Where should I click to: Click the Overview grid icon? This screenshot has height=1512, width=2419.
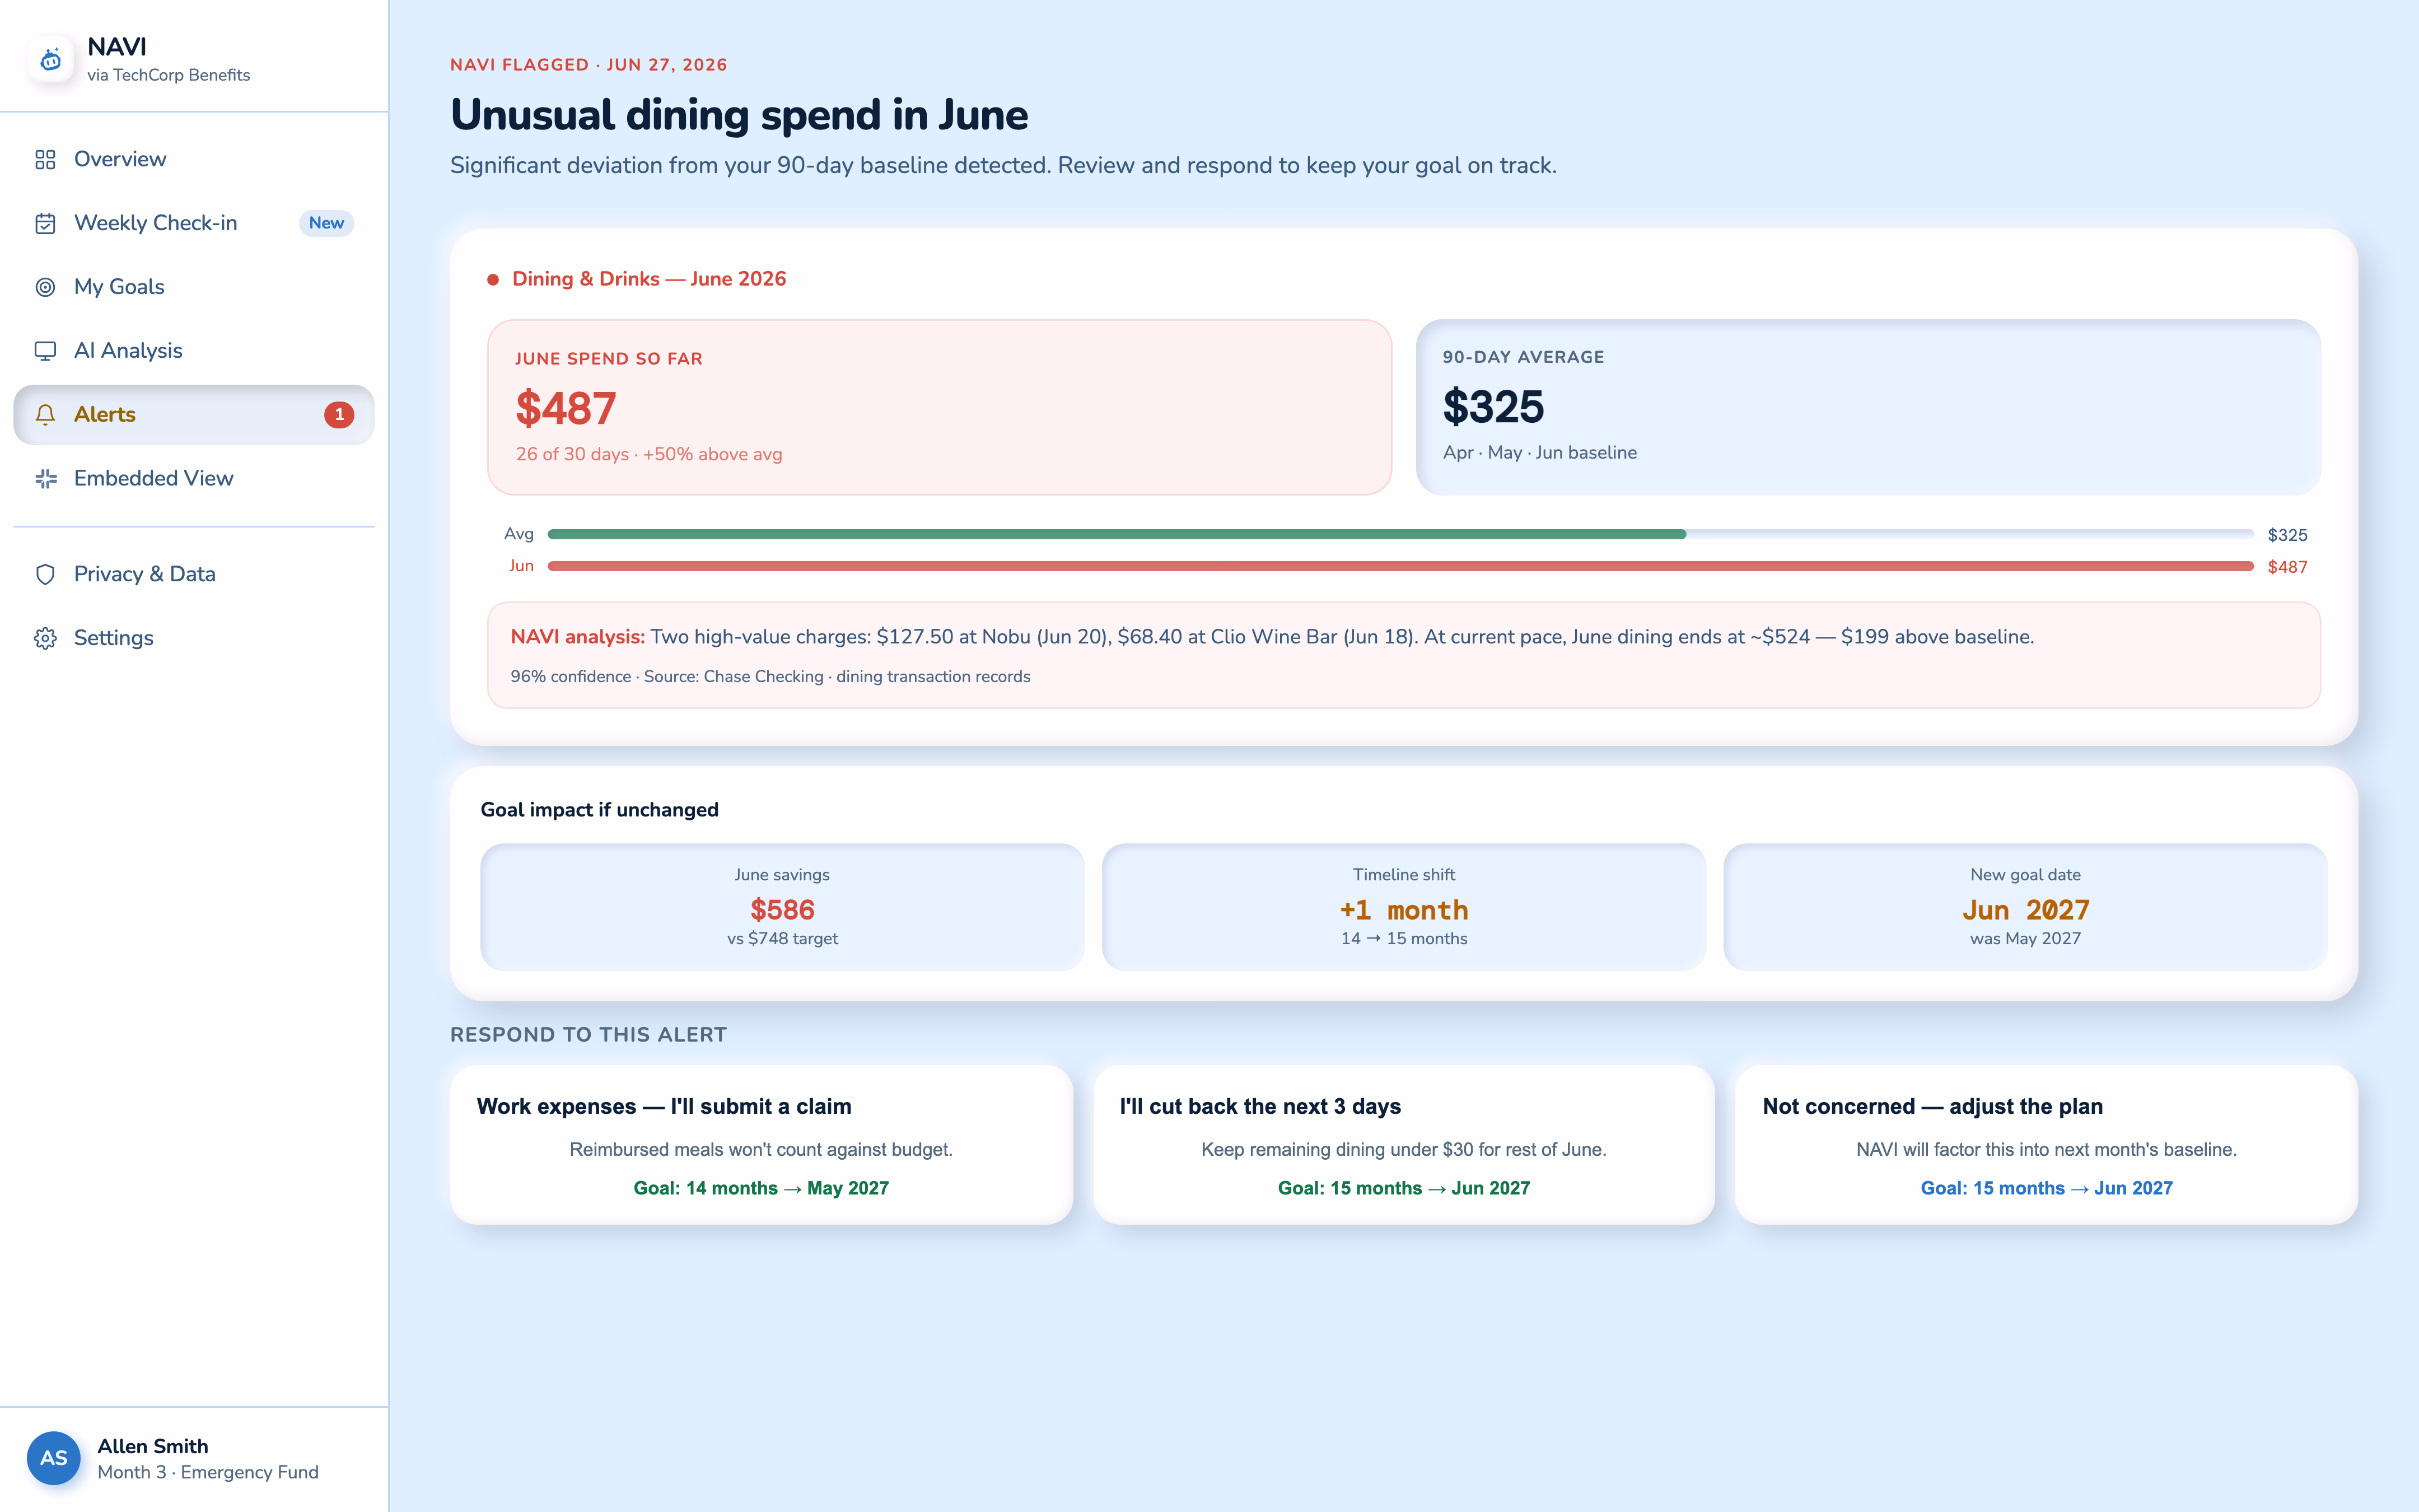[x=45, y=160]
